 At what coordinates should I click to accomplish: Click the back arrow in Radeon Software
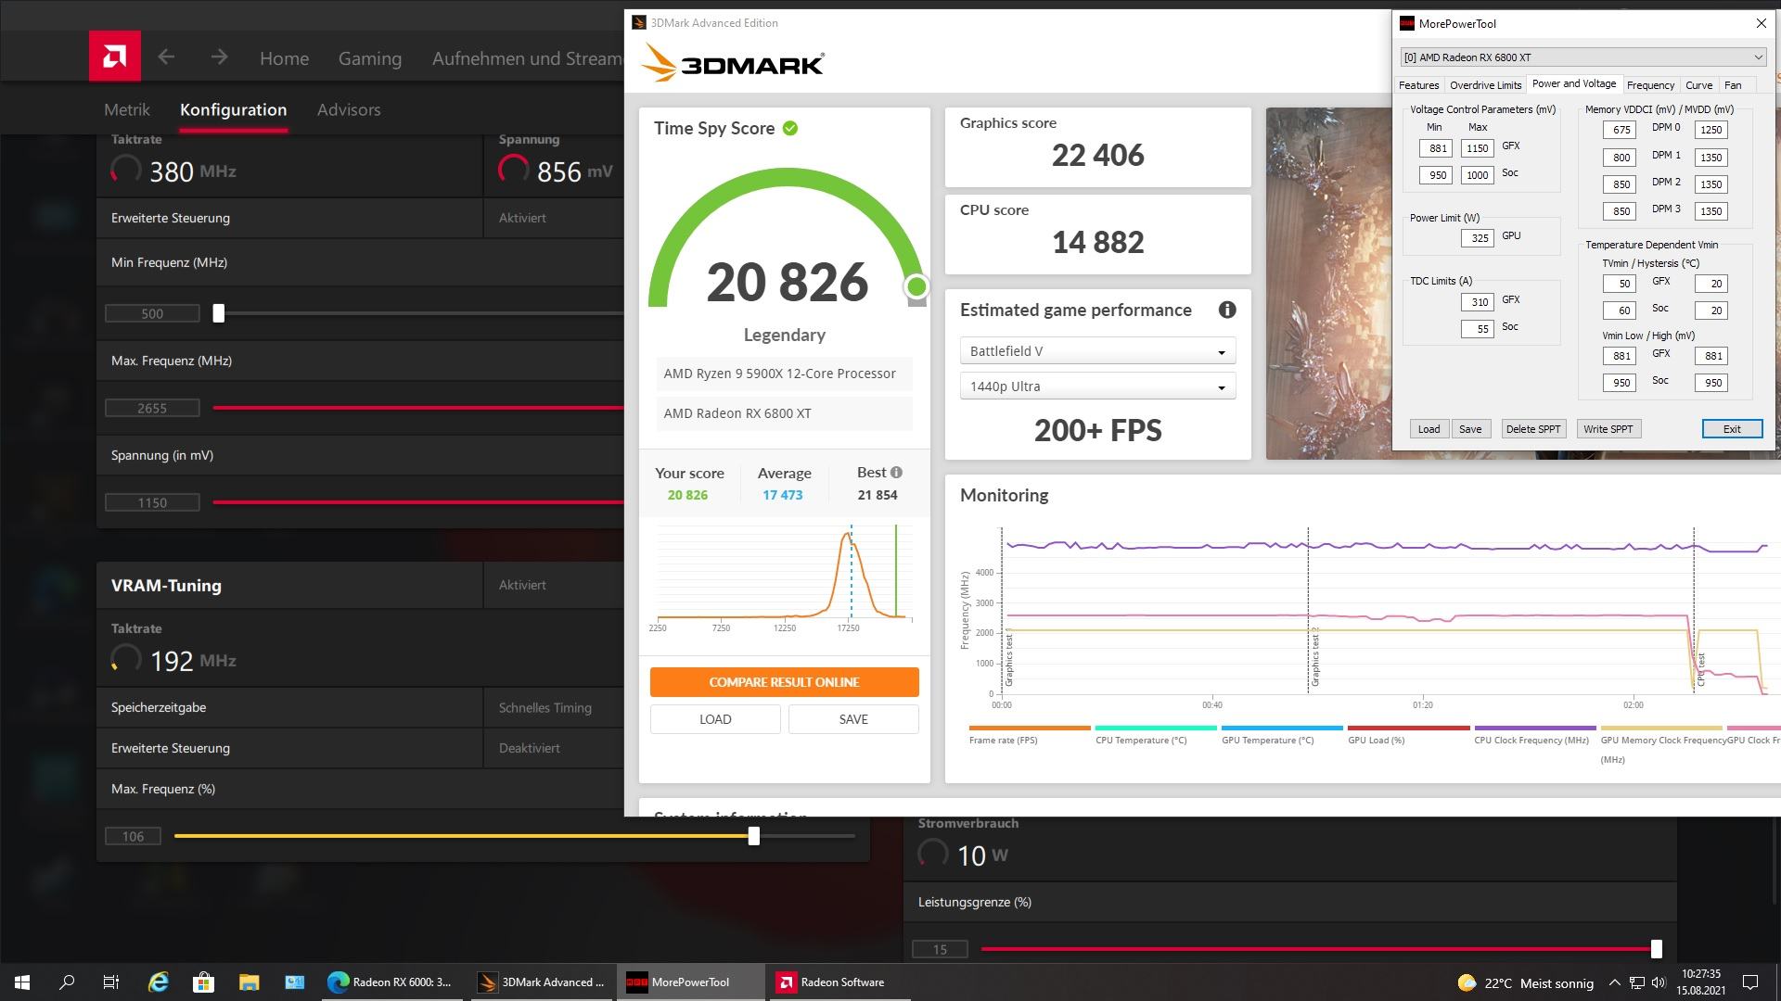tap(166, 57)
